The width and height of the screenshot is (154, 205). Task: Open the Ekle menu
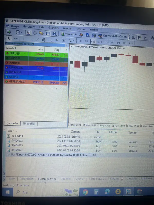(x=42, y=27)
